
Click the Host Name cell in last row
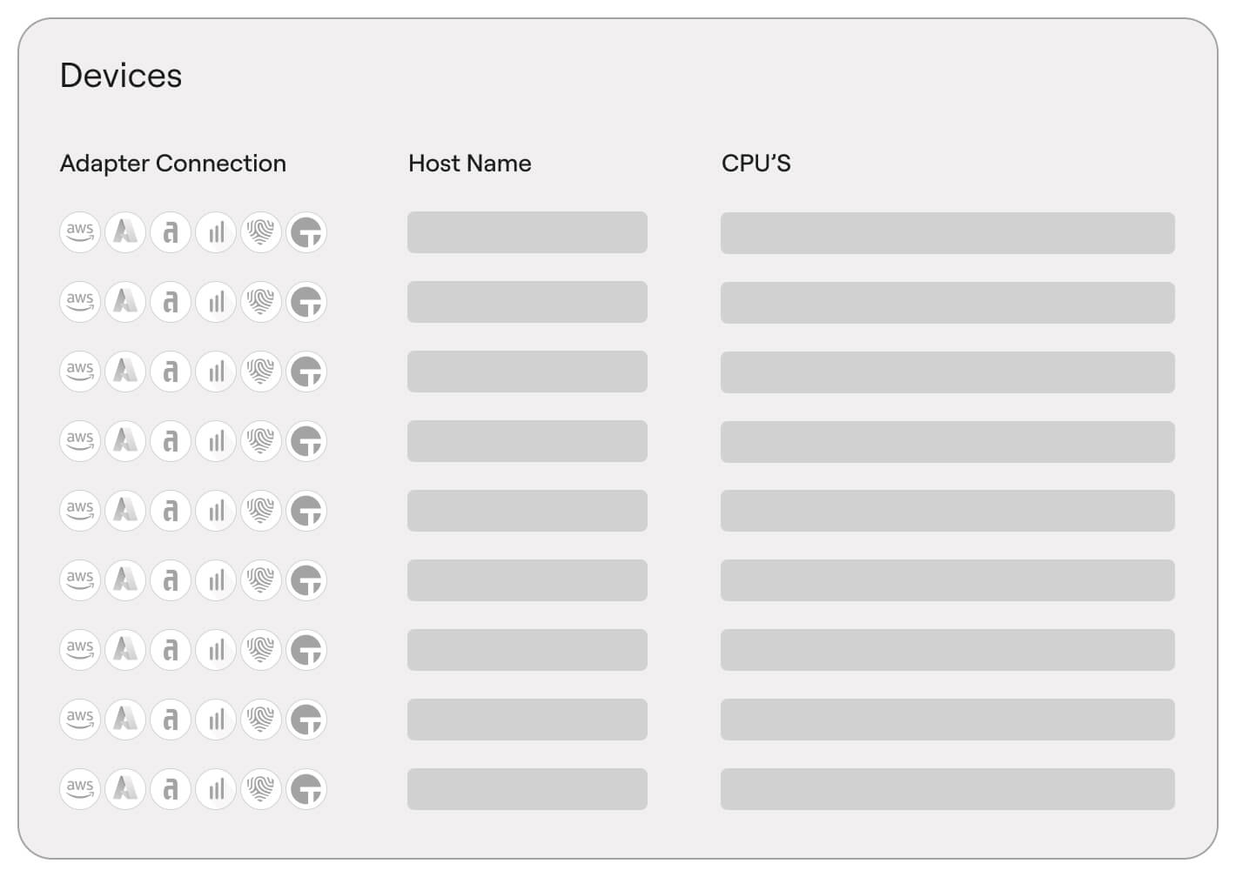point(527,789)
